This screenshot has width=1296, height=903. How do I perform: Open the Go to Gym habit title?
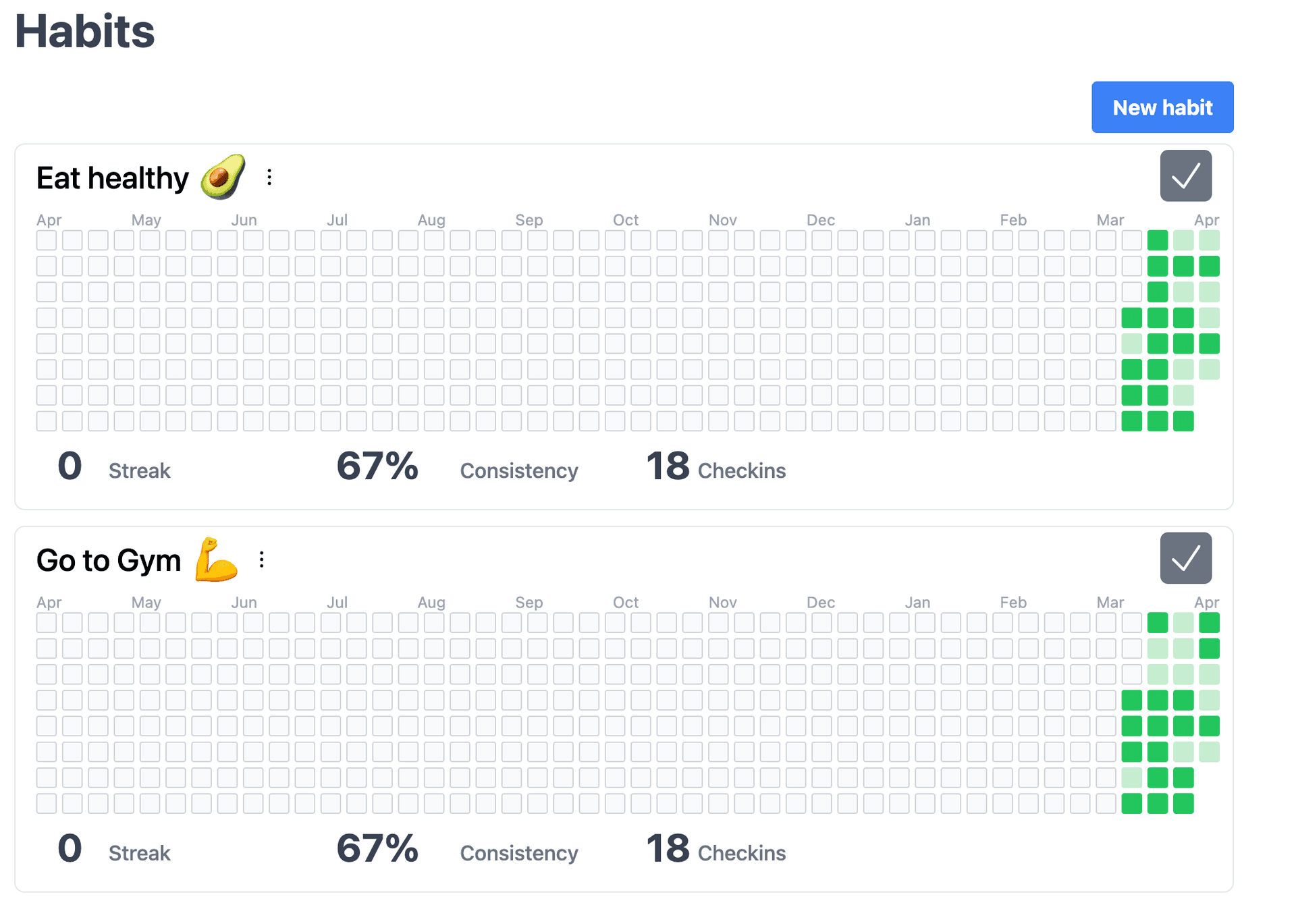point(109,561)
